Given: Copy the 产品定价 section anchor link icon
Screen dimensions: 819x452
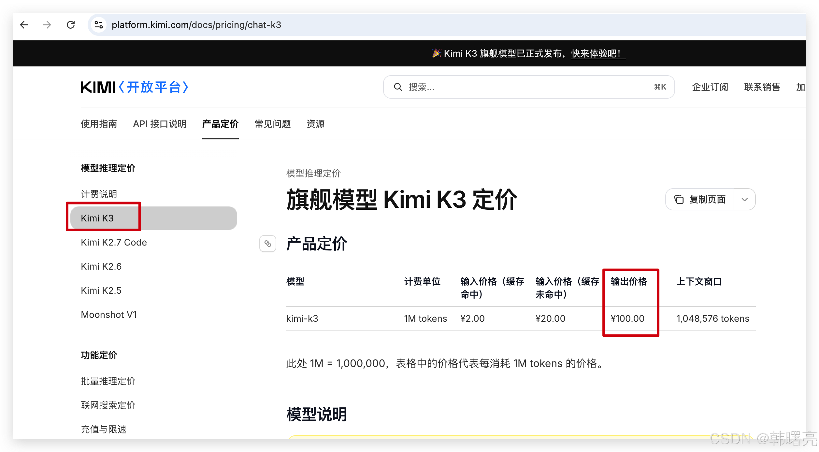Looking at the screenshot, I should [268, 244].
